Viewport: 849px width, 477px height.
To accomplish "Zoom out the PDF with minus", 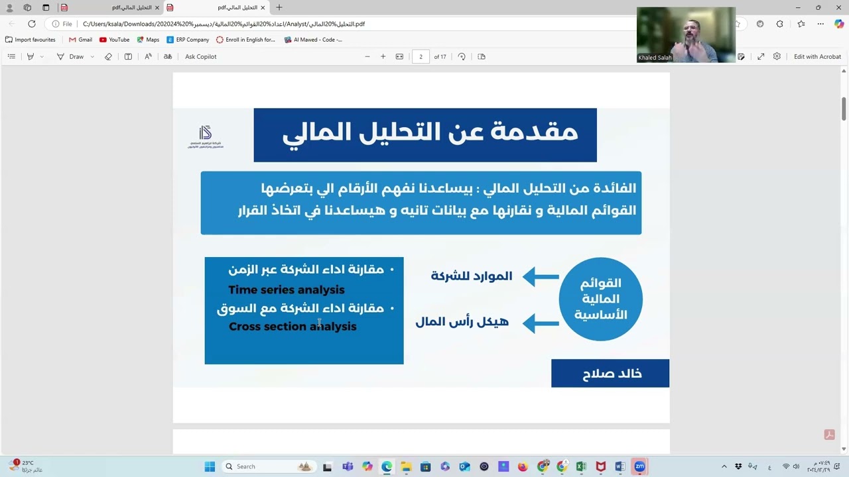I will tap(367, 56).
